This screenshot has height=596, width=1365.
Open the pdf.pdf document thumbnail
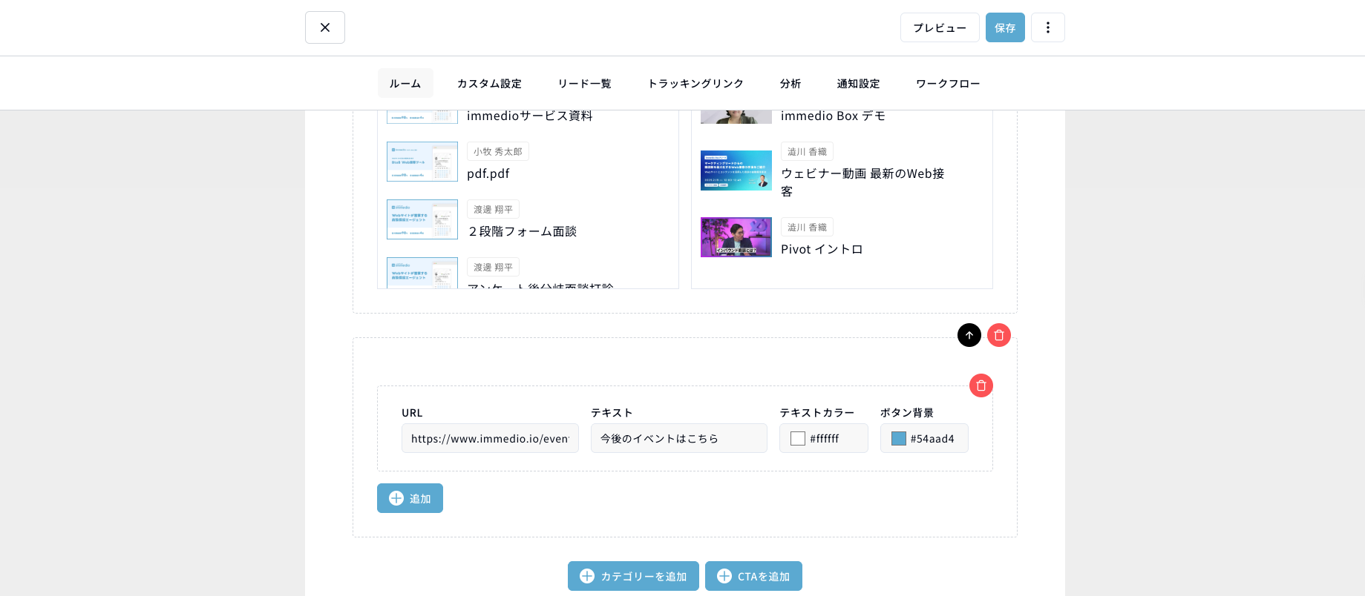click(x=422, y=162)
